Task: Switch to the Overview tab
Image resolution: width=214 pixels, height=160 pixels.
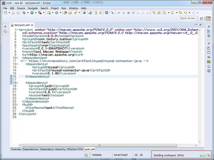Action: [x=16, y=149]
